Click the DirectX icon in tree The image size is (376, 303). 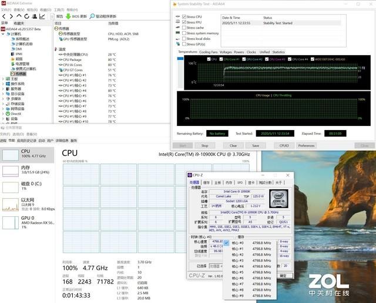point(8,114)
